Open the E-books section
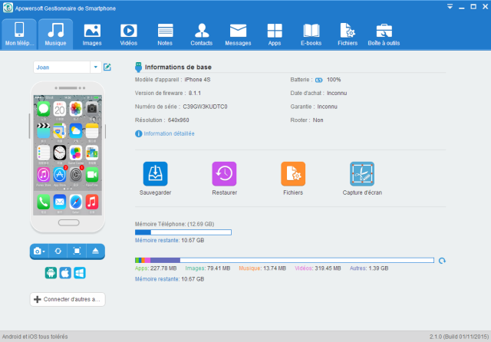The width and height of the screenshot is (491, 342). tap(311, 34)
